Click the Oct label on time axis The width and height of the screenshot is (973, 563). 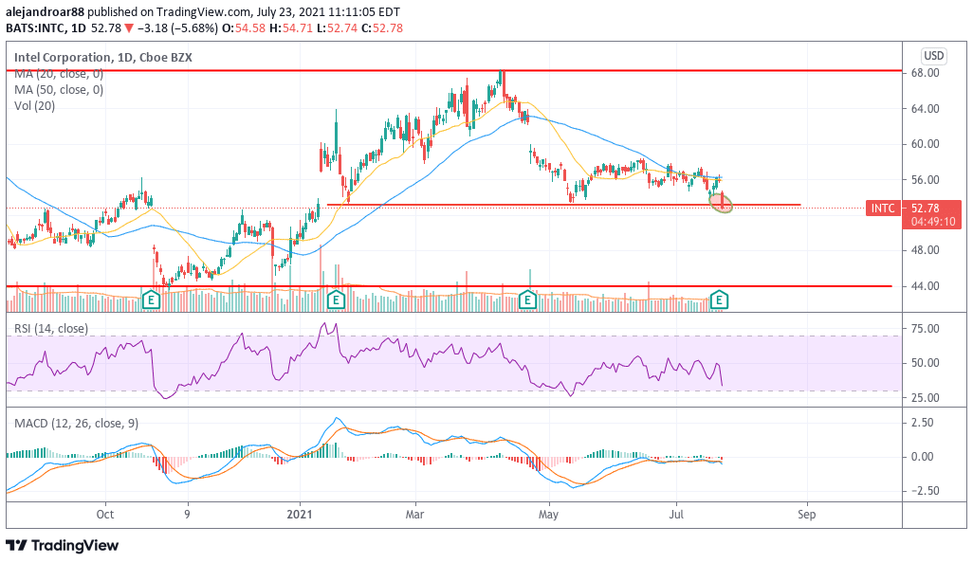click(x=105, y=515)
